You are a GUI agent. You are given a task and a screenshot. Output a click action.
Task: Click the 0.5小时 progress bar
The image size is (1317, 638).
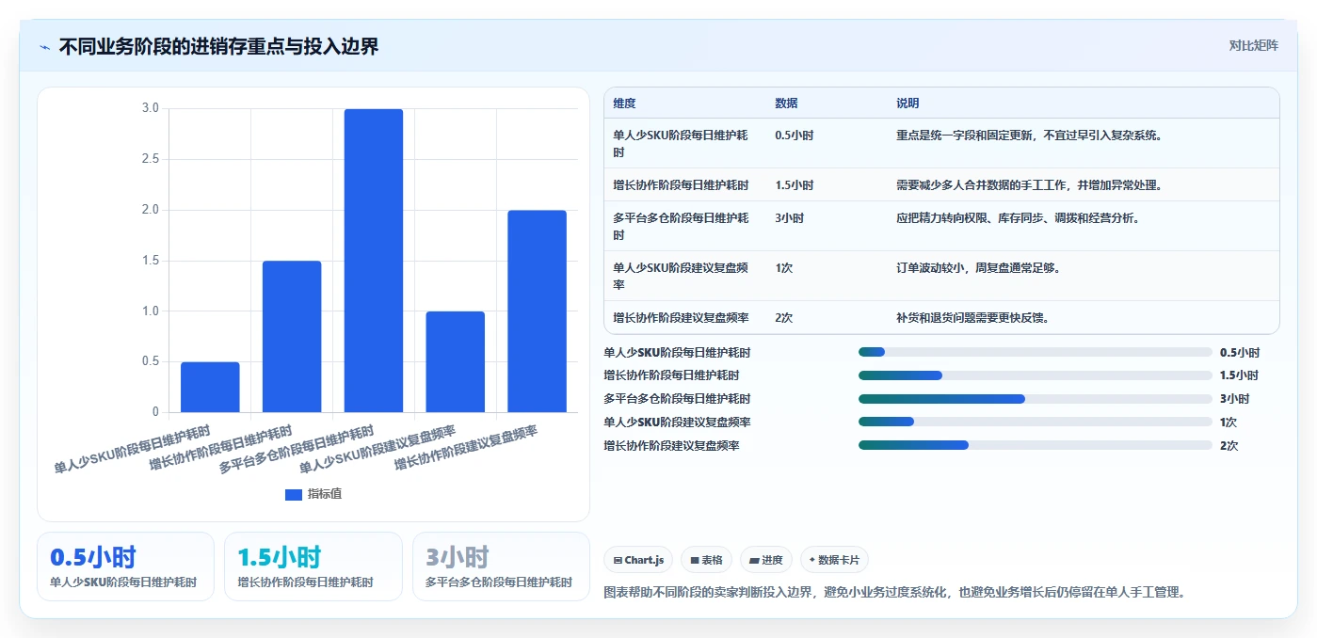click(1036, 352)
